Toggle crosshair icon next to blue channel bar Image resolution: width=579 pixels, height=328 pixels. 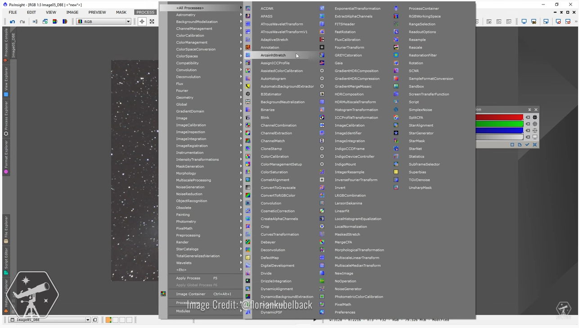tap(535, 131)
